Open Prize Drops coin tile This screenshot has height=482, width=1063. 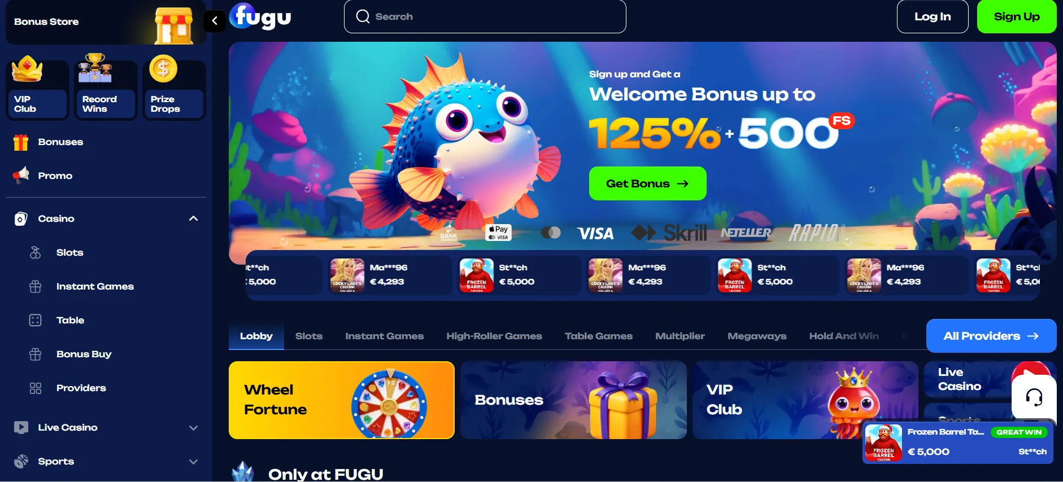pyautogui.click(x=174, y=89)
